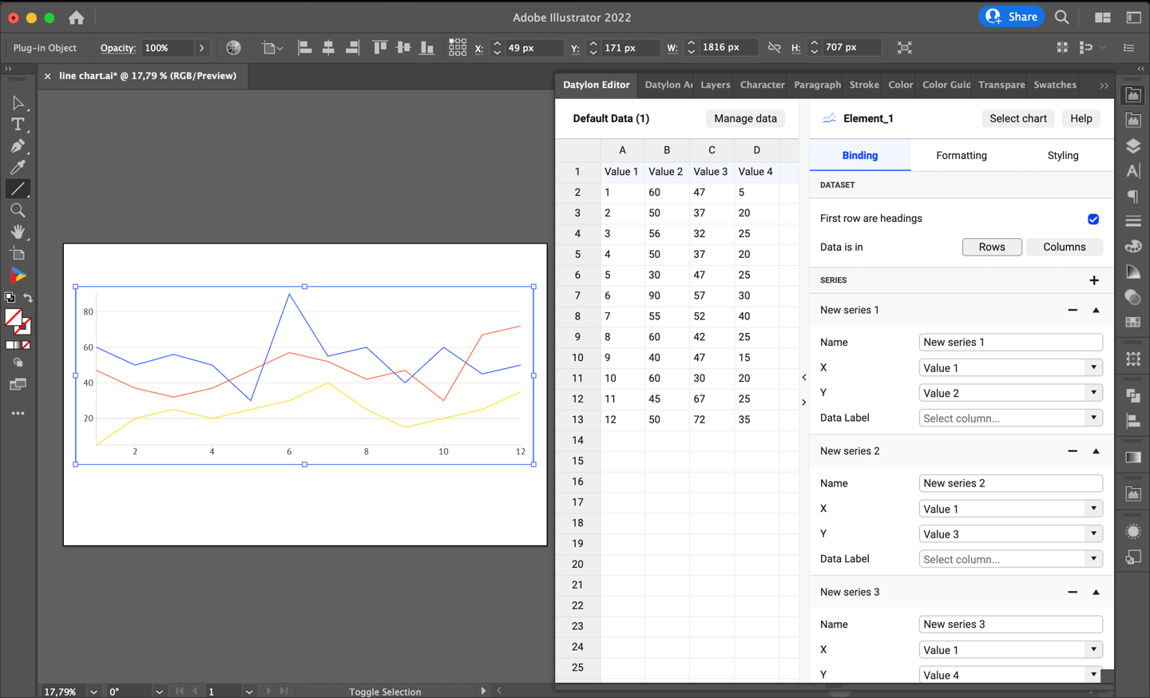Screen dimensions: 1150x698
Task: Toggle the First row are headings checkbox
Action: click(x=1093, y=219)
